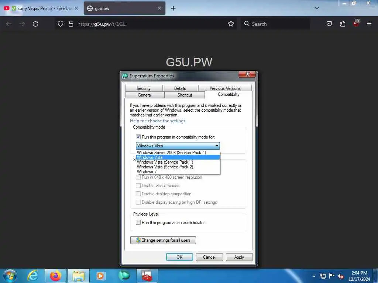Click the Cancel button
Viewport: 378px width, 283px height.
pos(209,257)
